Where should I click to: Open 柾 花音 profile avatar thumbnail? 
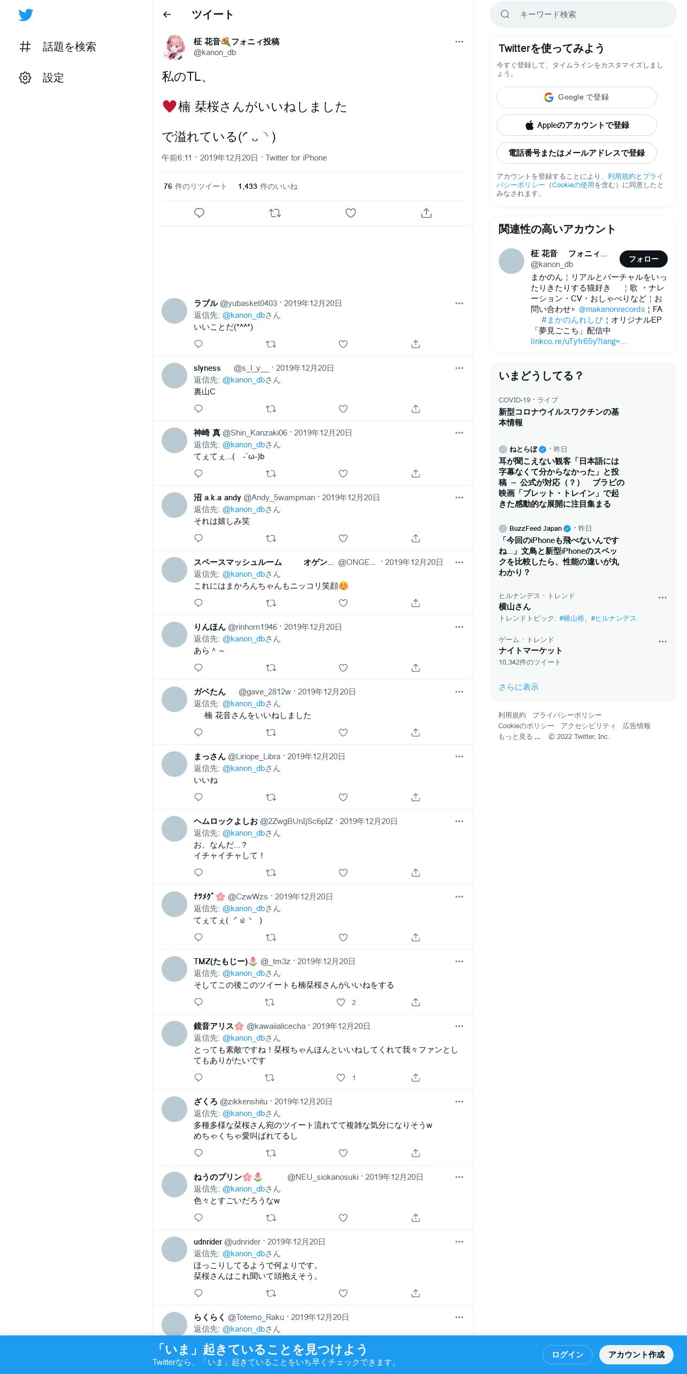(174, 48)
